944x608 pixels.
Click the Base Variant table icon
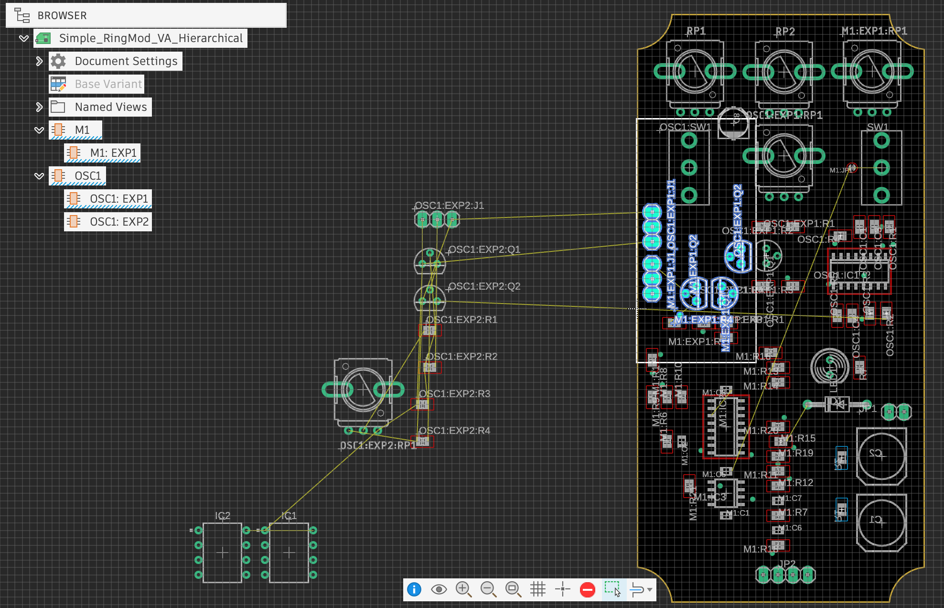pos(58,84)
